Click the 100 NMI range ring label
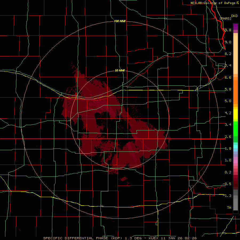Screen dimensions: 240x240 (120, 21)
